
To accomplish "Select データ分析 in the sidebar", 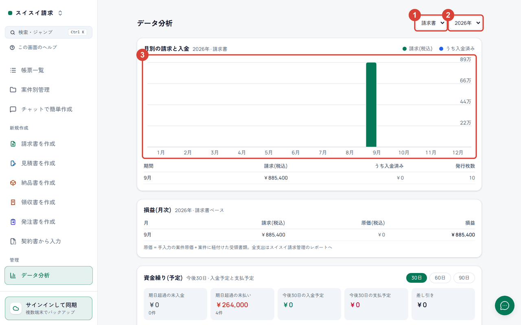I will [x=48, y=275].
